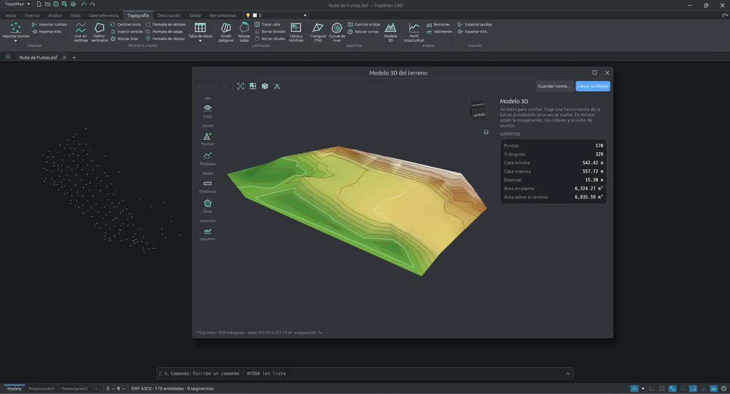Click Exportar KML in the ribbon
Screen dimensions: 730x394
473,32
